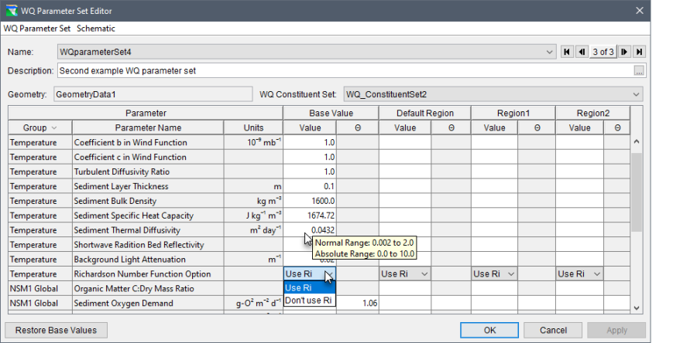Select the highlighted Use Ri list option
The height and width of the screenshot is (343, 697).
click(310, 287)
